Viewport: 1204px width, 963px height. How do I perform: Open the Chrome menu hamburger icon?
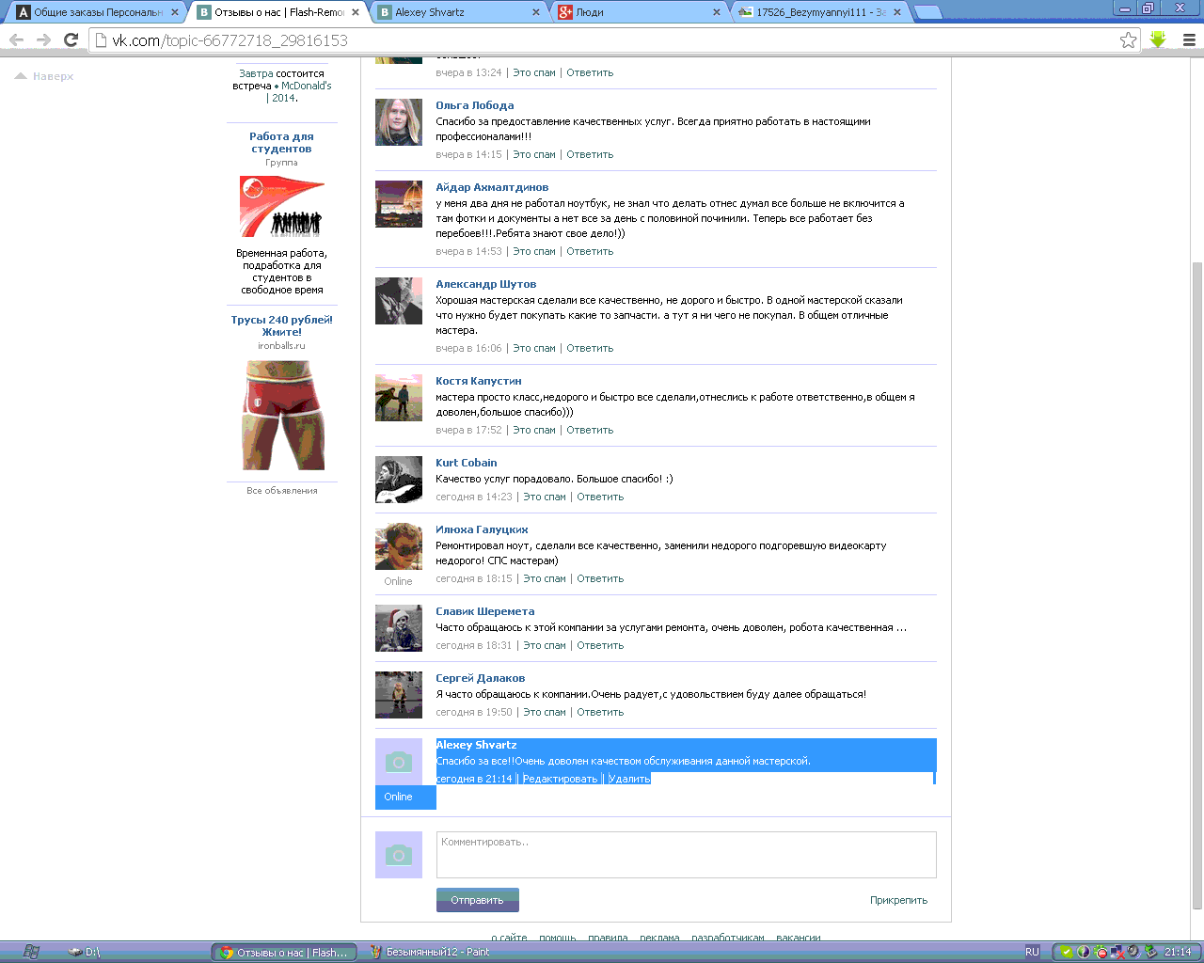(1189, 39)
